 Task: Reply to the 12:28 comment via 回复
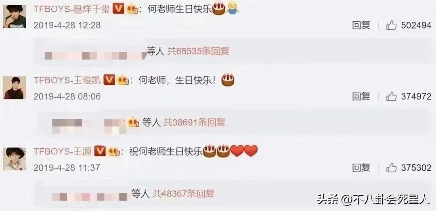coord(361,25)
